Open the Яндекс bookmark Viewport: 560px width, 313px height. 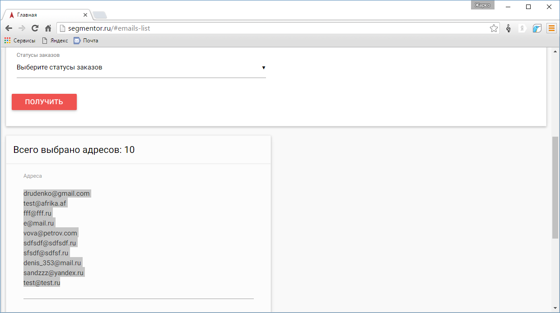[x=55, y=41]
